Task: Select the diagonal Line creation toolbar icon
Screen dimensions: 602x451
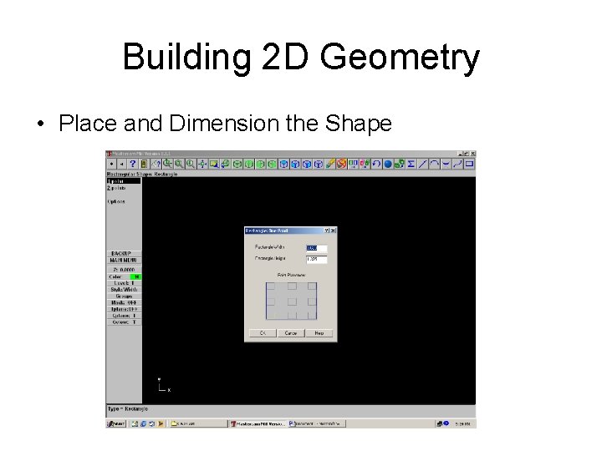Action: [x=422, y=165]
